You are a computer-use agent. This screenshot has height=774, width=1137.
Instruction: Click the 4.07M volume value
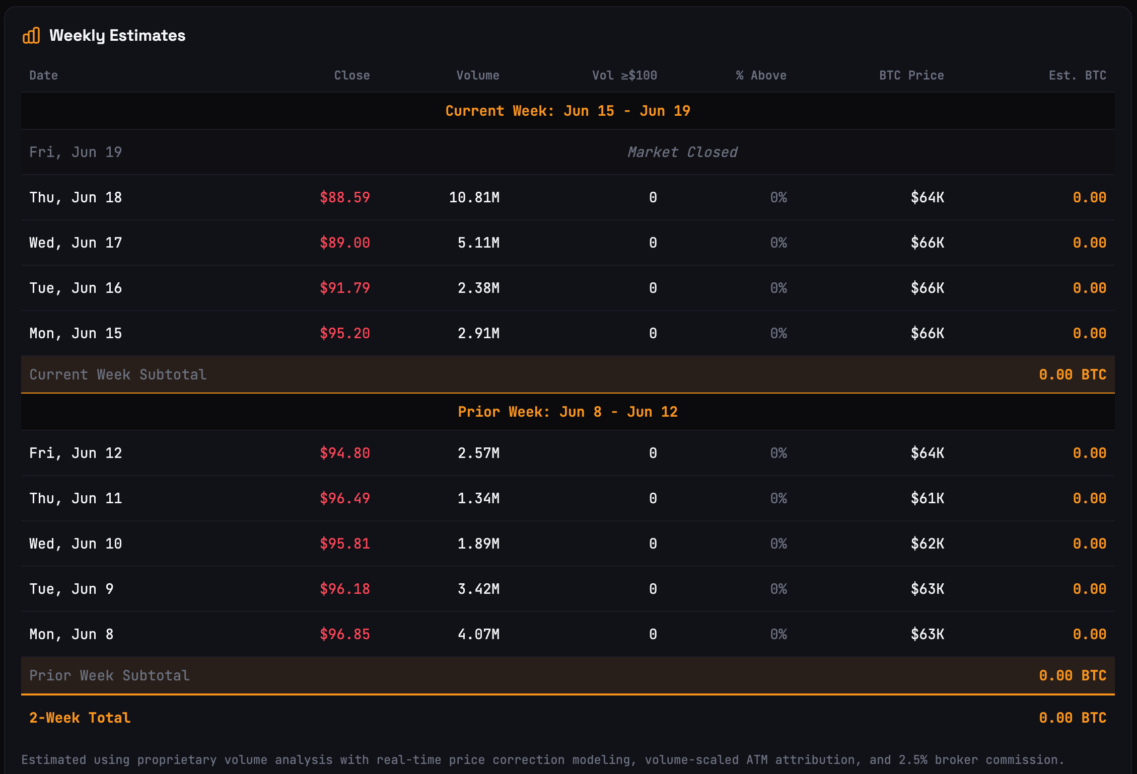[478, 634]
